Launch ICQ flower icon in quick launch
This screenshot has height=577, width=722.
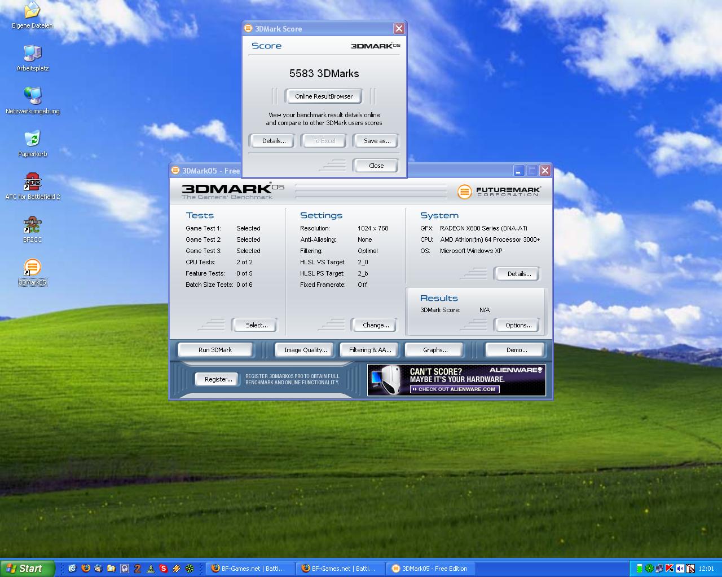coord(190,569)
